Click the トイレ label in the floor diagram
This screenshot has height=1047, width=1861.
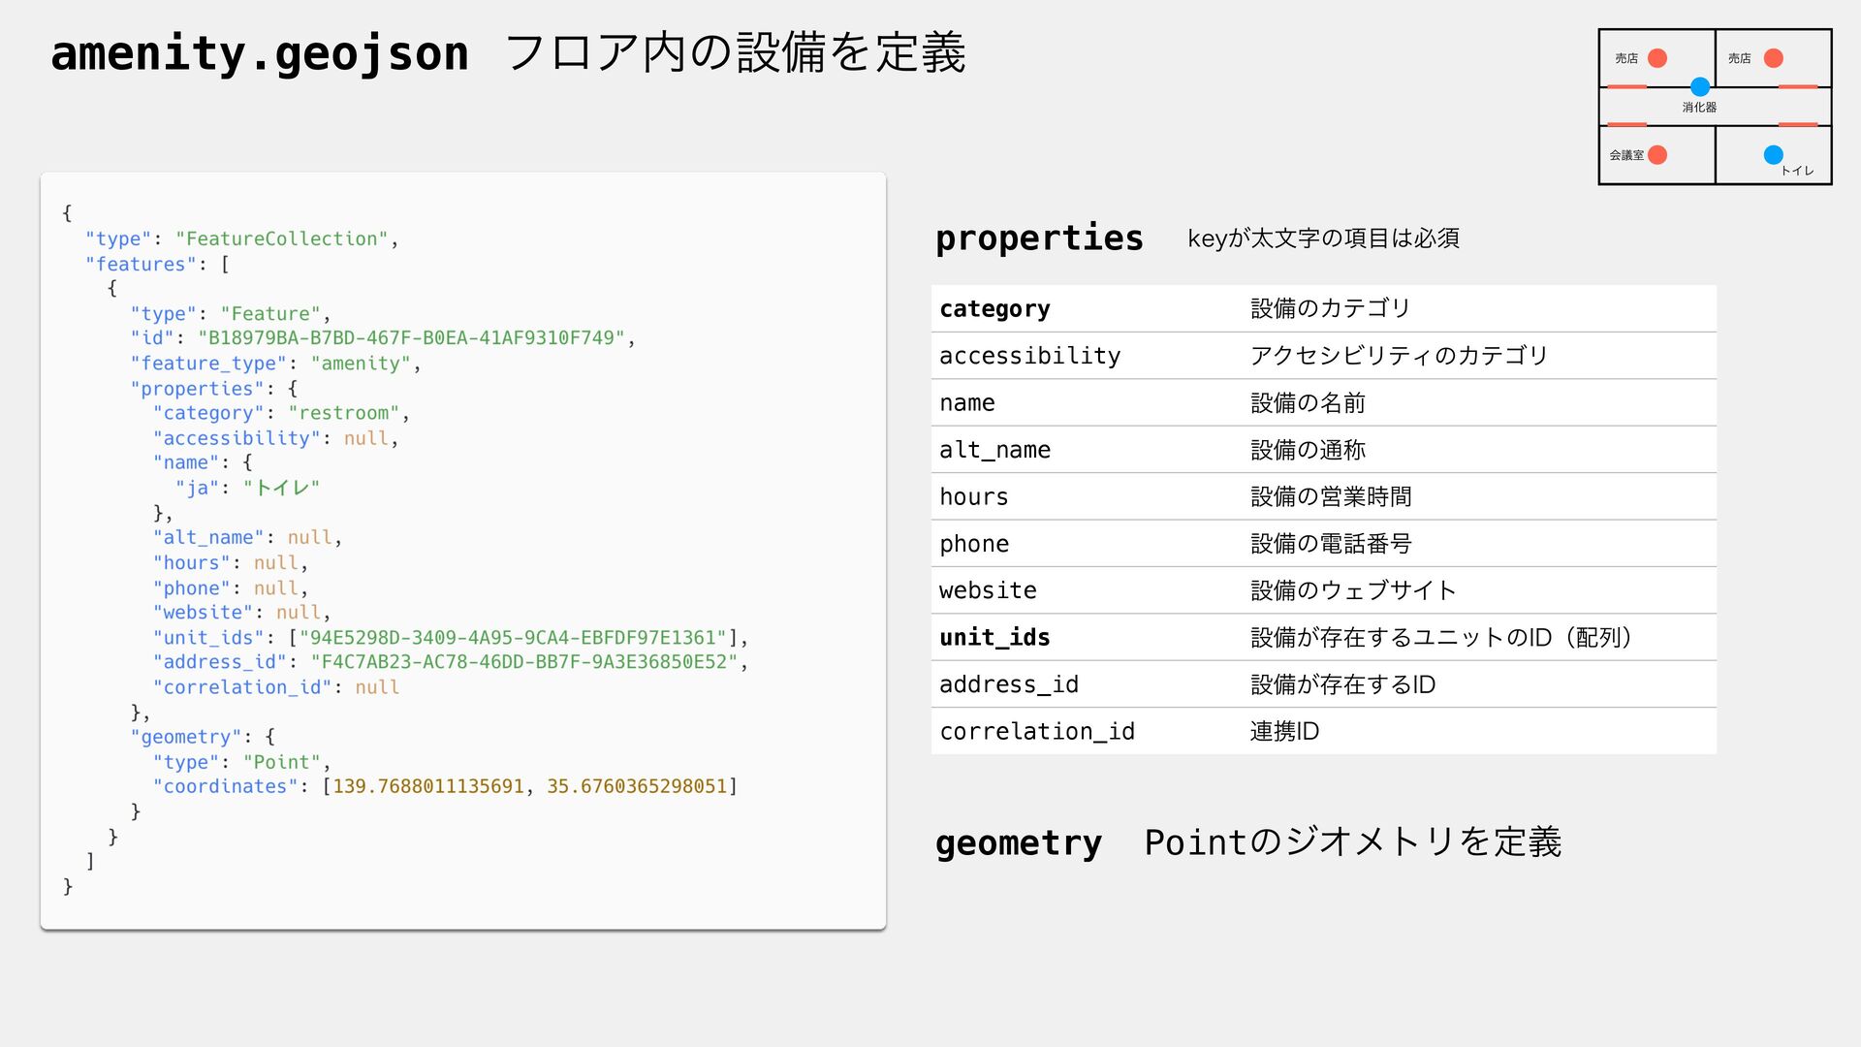(1797, 171)
